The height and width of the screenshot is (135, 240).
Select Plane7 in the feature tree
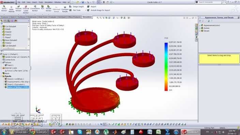6,37
